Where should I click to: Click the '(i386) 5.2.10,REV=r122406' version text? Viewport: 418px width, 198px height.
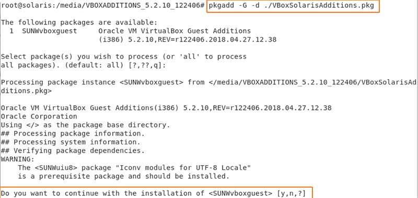point(188,40)
